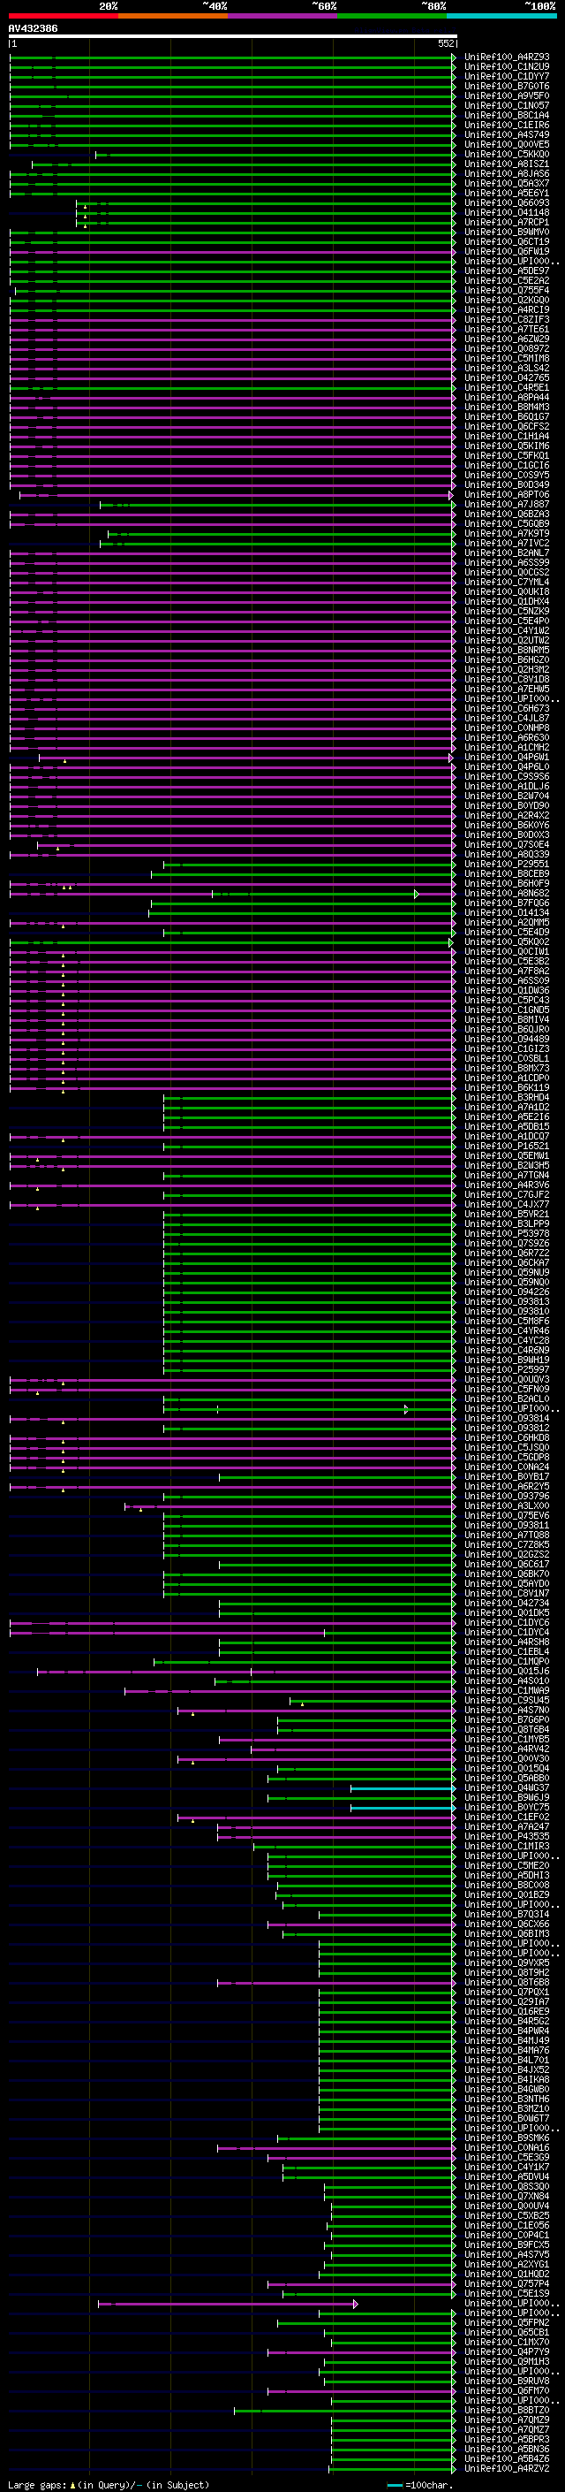
Task: Click the hit label UniRef100_O41148
Action: click(506, 213)
